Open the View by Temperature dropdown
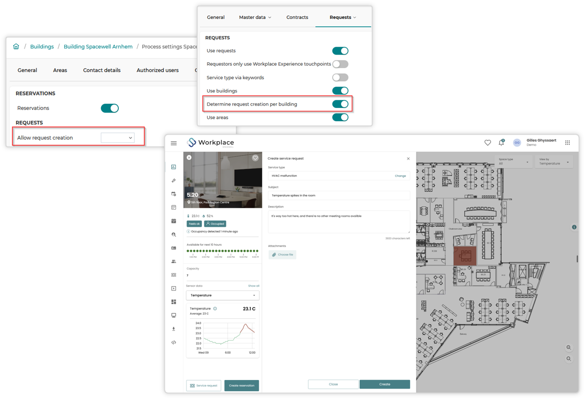The height and width of the screenshot is (399, 585). [553, 162]
